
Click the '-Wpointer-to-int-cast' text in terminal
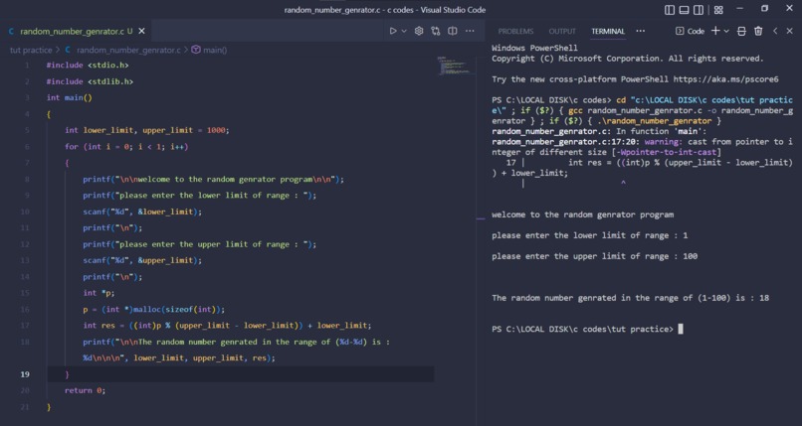(x=669, y=152)
